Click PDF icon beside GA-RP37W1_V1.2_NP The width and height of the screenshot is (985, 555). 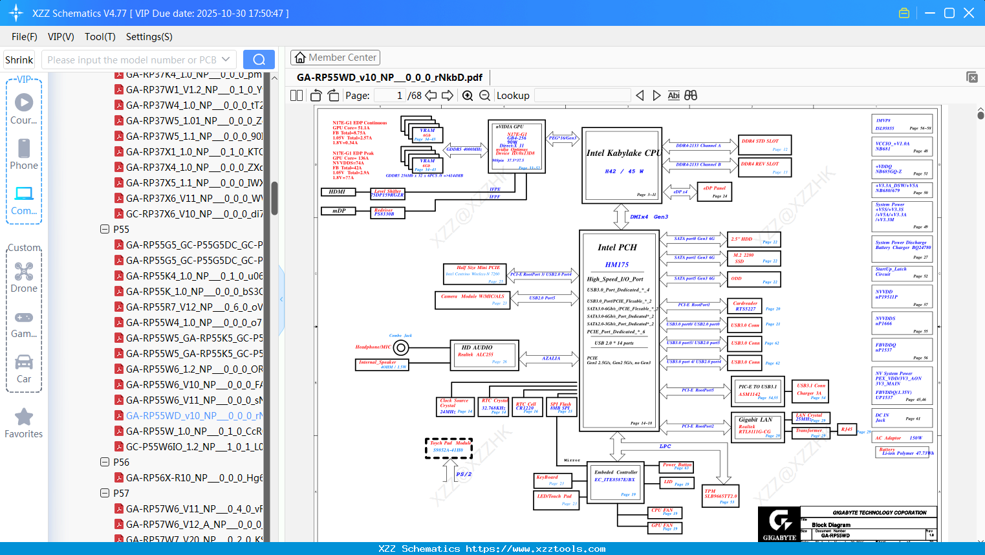(119, 89)
